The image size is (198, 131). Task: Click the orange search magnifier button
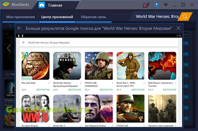[185, 17]
